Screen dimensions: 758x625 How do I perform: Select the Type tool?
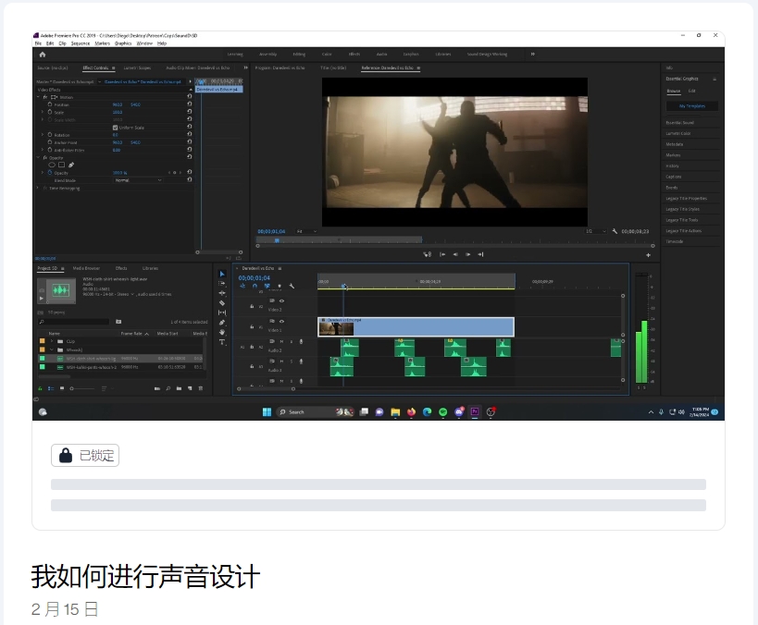(x=222, y=342)
